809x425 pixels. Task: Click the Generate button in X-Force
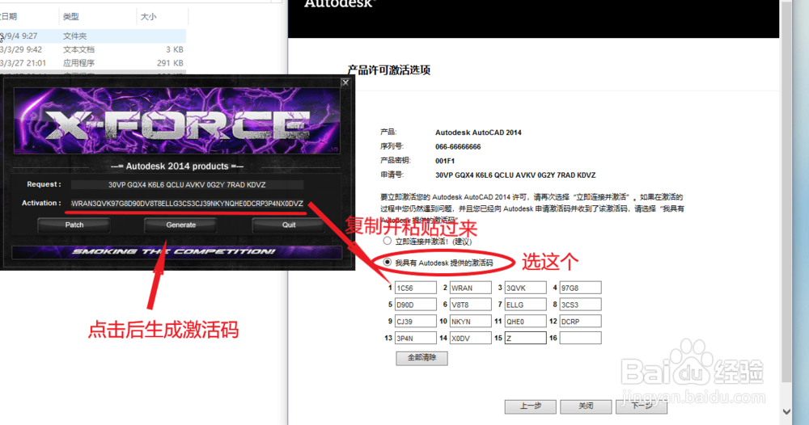[x=180, y=225]
